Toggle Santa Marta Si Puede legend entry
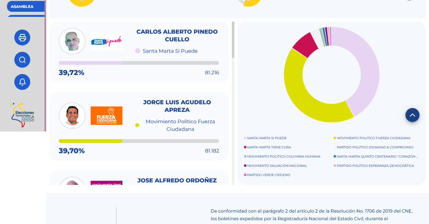Screen dimensions: 429x224 266,138
